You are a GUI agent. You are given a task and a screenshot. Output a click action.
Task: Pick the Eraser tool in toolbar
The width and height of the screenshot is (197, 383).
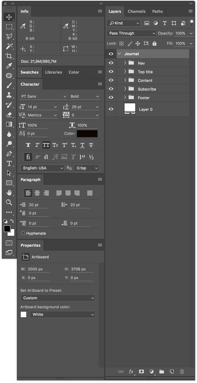click(9, 115)
